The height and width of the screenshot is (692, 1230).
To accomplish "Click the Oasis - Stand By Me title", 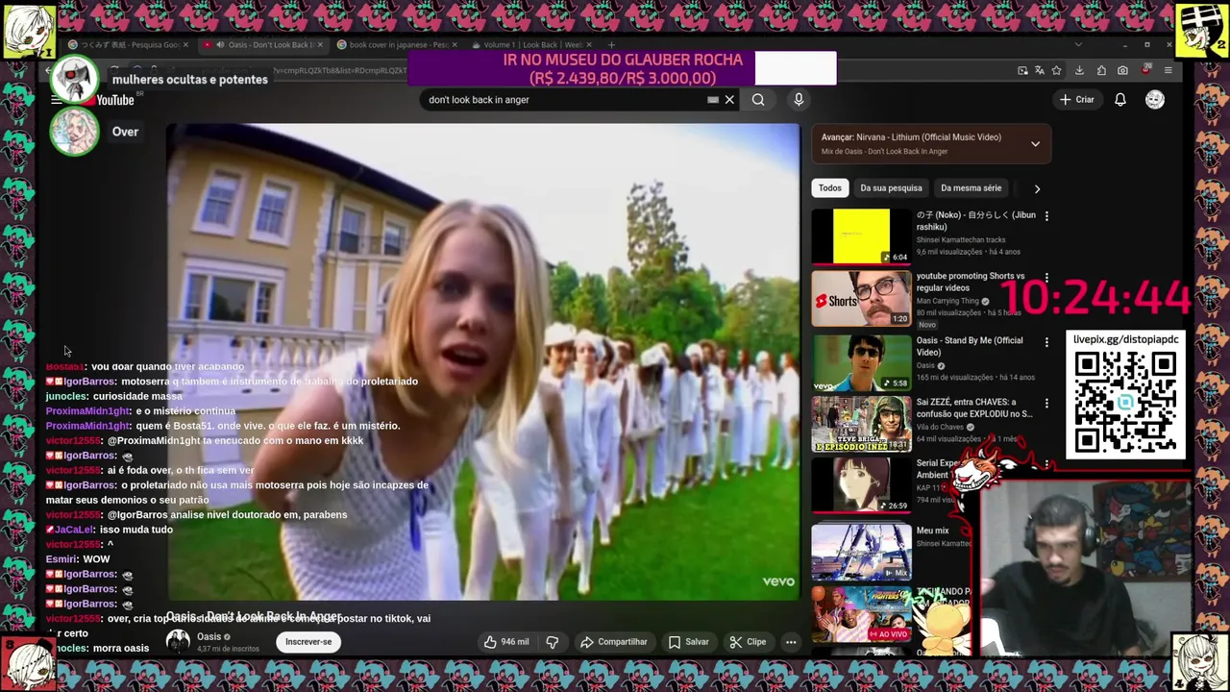I will pyautogui.click(x=969, y=346).
